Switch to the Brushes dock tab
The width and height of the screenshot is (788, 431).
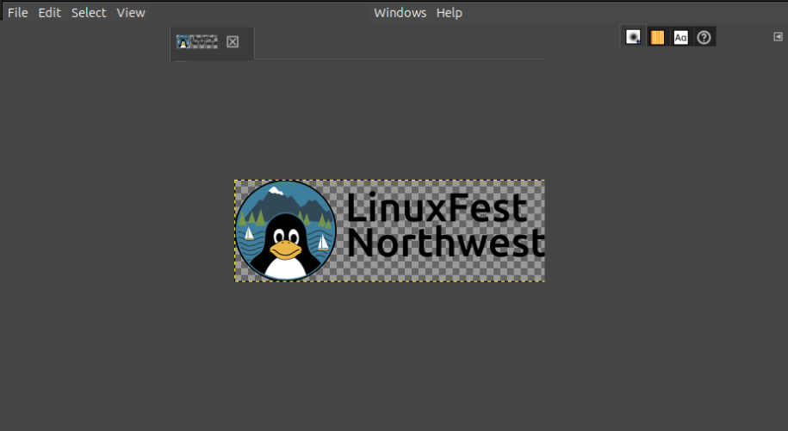click(x=633, y=37)
